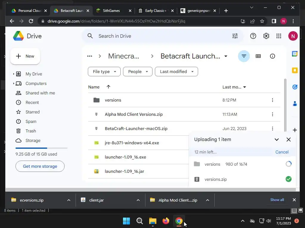Click Show all downloads link
The image size is (305, 228).
pos(277,200)
